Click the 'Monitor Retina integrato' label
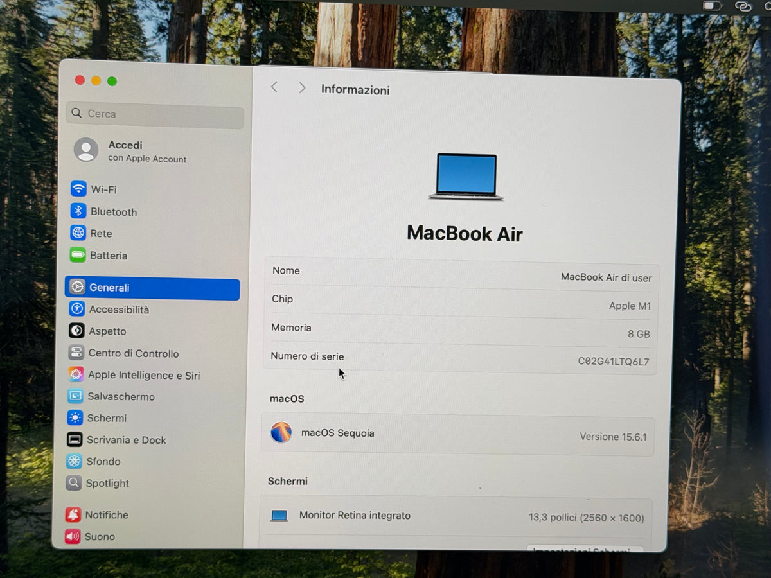771x578 pixels. [355, 516]
